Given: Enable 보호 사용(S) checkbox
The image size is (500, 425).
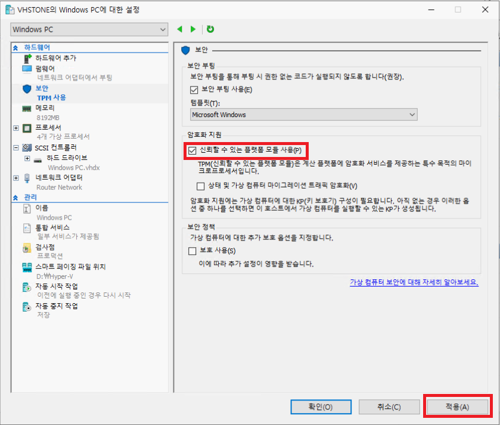Looking at the screenshot, I should pyautogui.click(x=192, y=251).
